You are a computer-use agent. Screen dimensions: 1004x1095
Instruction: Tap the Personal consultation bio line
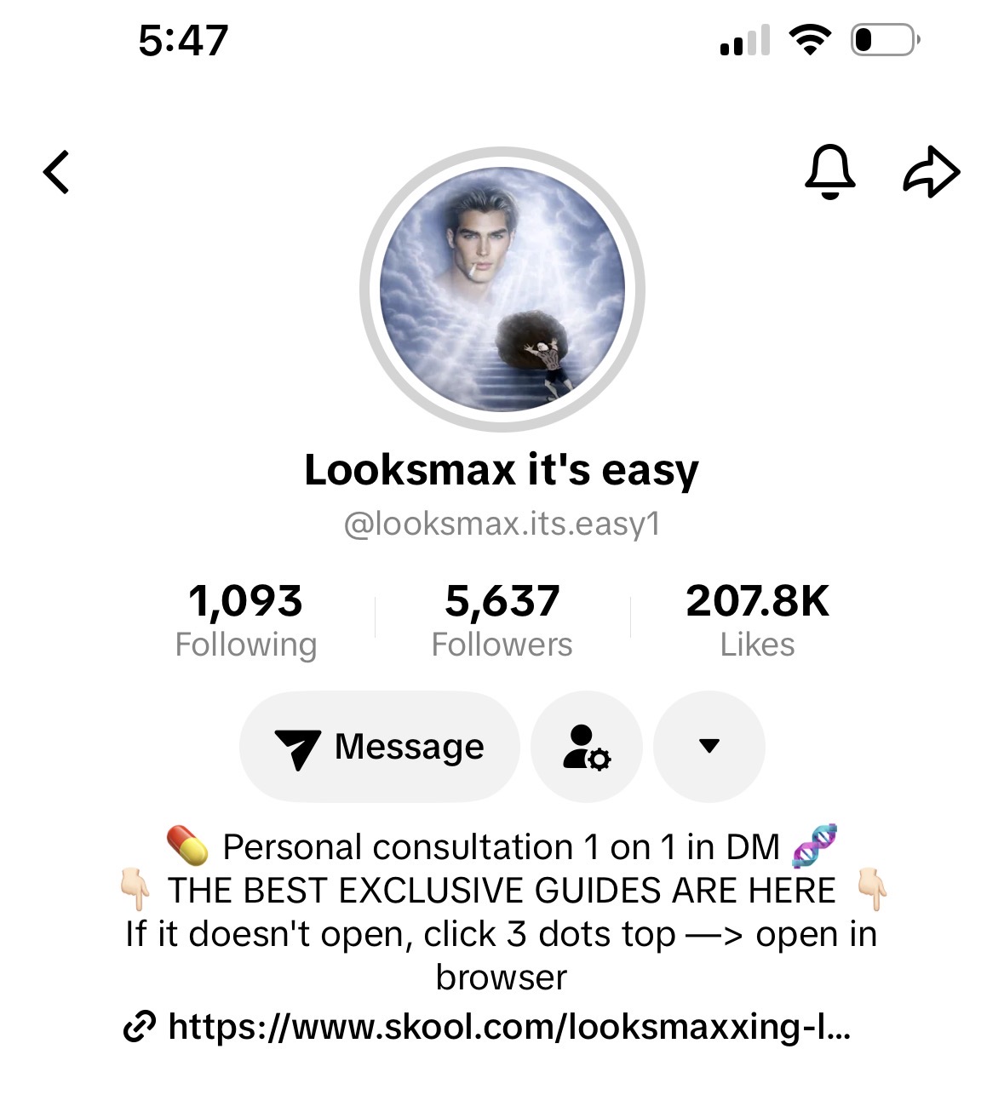(501, 847)
